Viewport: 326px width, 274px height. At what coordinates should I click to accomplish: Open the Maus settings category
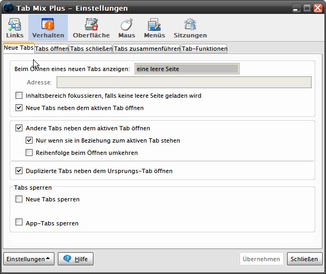127,28
